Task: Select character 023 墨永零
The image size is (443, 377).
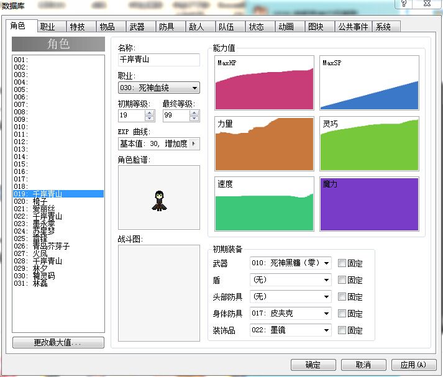Action: point(58,224)
